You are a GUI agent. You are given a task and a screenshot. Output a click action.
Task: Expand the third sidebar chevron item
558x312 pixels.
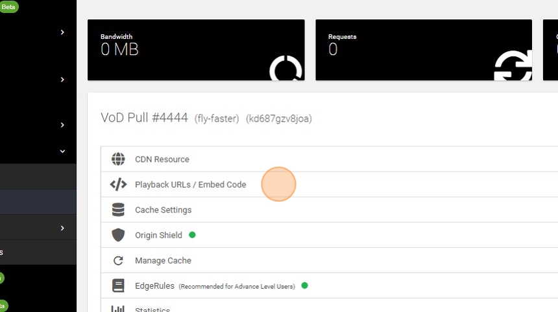(62, 125)
